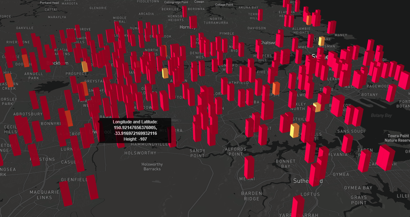Click the tooltip showing Height -107
This screenshot has height=217, width=410.
135,131
